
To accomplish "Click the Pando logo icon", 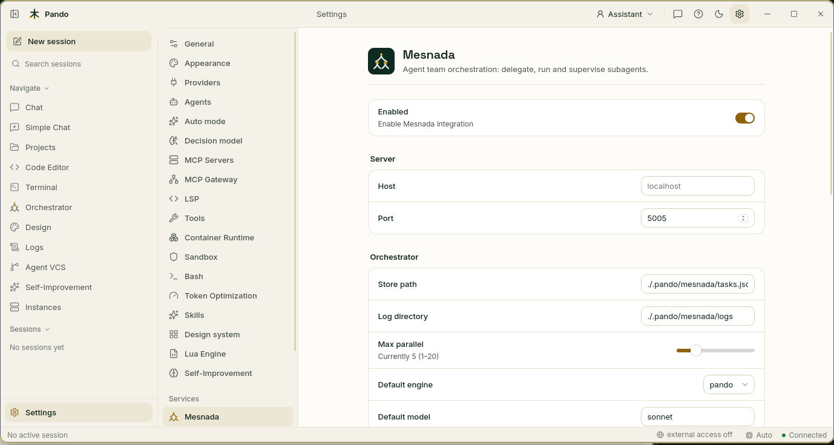I will tap(34, 14).
